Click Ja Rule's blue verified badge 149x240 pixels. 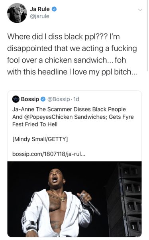pyautogui.click(x=54, y=9)
